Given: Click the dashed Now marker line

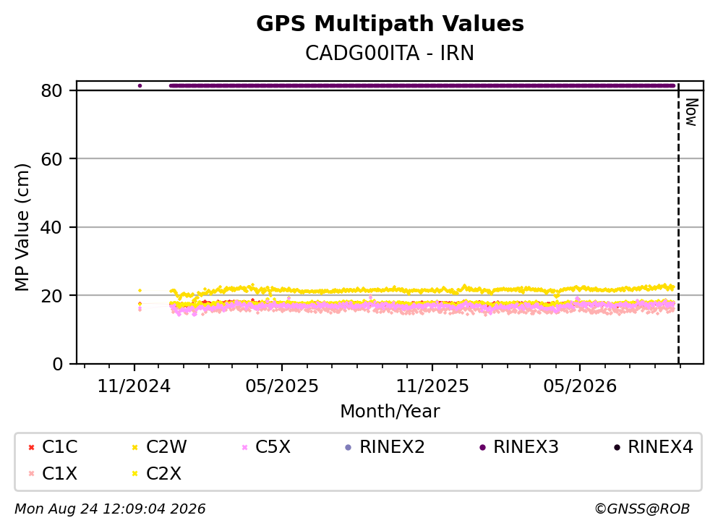Looking at the screenshot, I should (678, 224).
